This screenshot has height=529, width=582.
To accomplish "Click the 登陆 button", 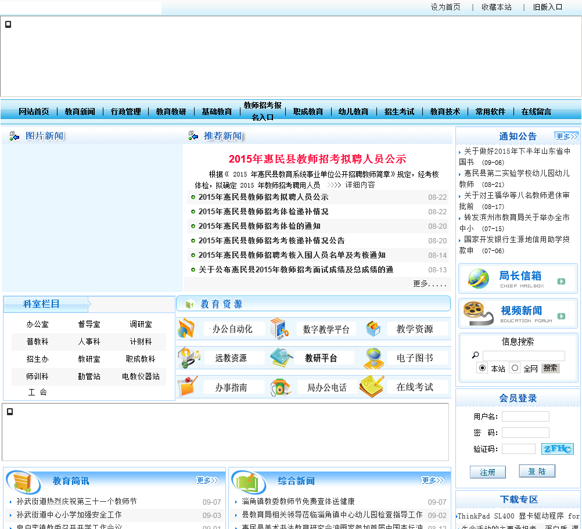I will point(537,471).
